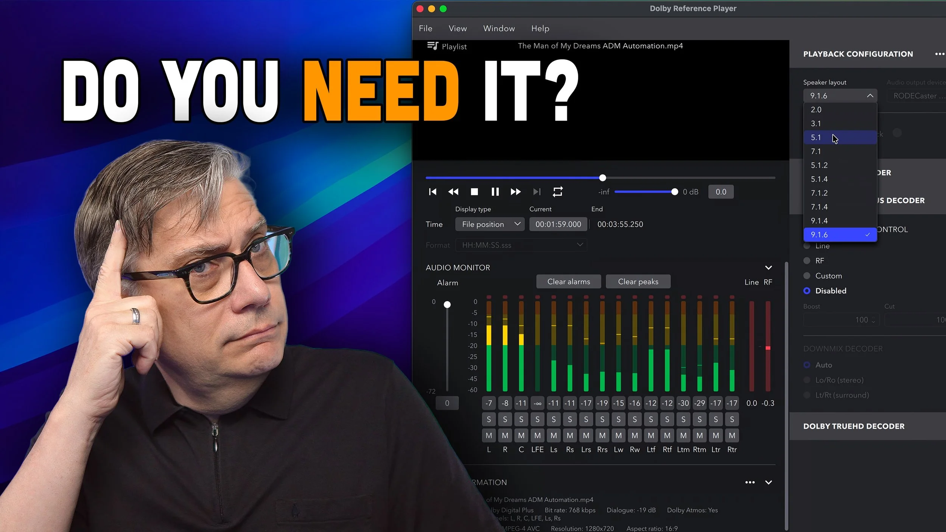Mute the Ltr channel
The height and width of the screenshot is (532, 946).
716,436
